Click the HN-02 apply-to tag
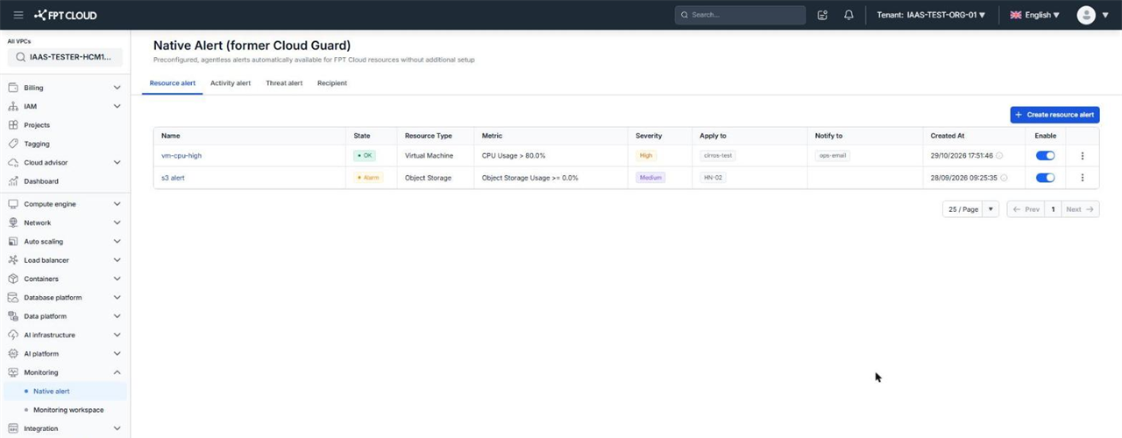 tap(713, 178)
